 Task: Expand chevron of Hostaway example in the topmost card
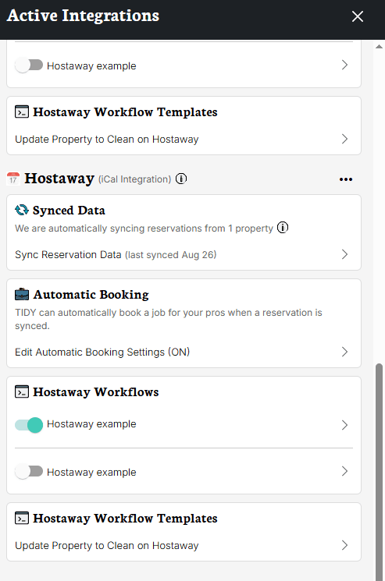pyautogui.click(x=344, y=65)
